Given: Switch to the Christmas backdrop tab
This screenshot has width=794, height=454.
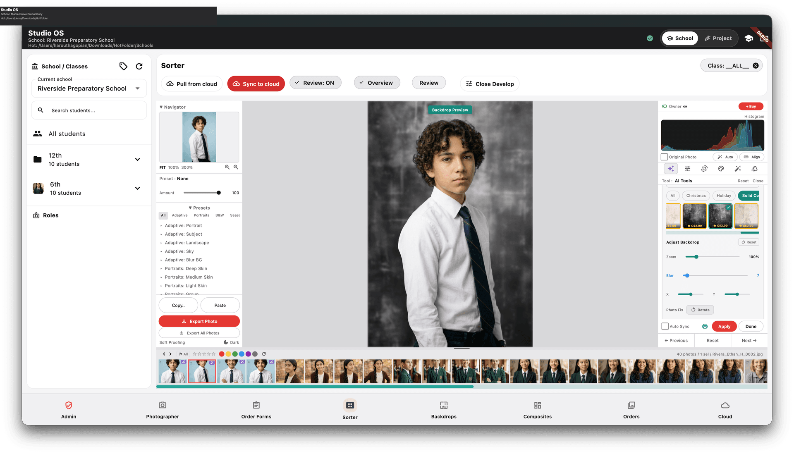Looking at the screenshot, I should click(x=696, y=196).
